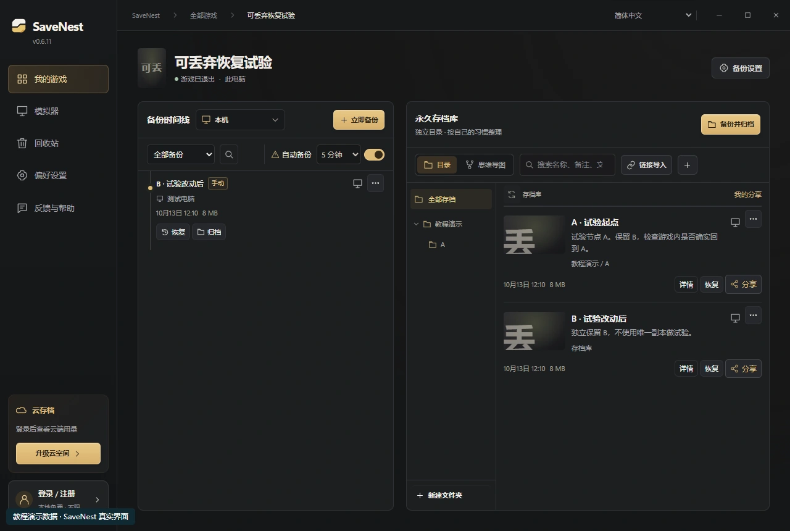
Task: Click the game cover icon 可丢
Action: point(152,68)
